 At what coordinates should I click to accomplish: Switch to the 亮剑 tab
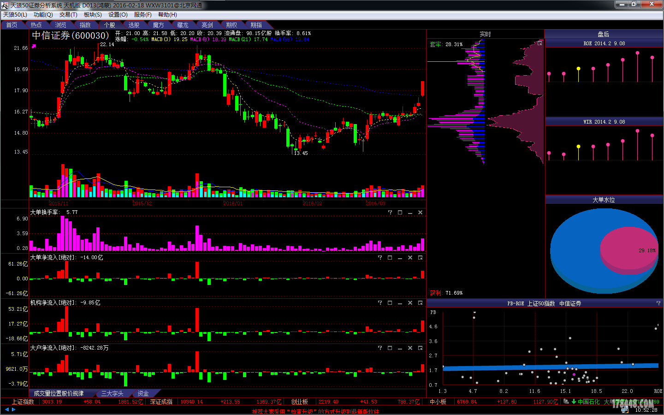207,25
